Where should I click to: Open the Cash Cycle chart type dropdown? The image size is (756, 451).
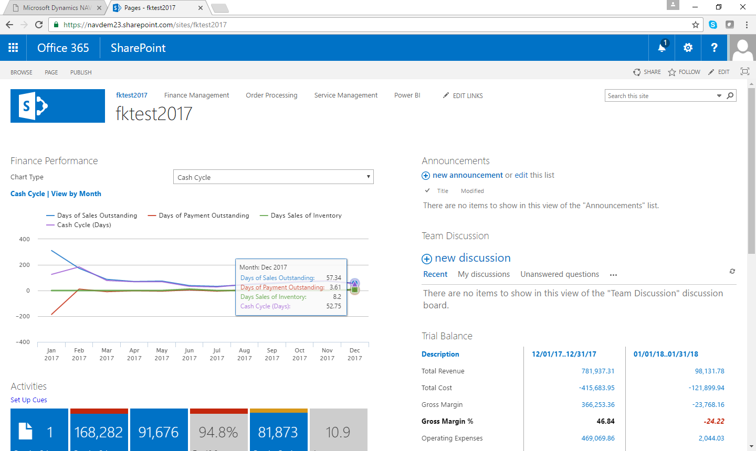[273, 177]
